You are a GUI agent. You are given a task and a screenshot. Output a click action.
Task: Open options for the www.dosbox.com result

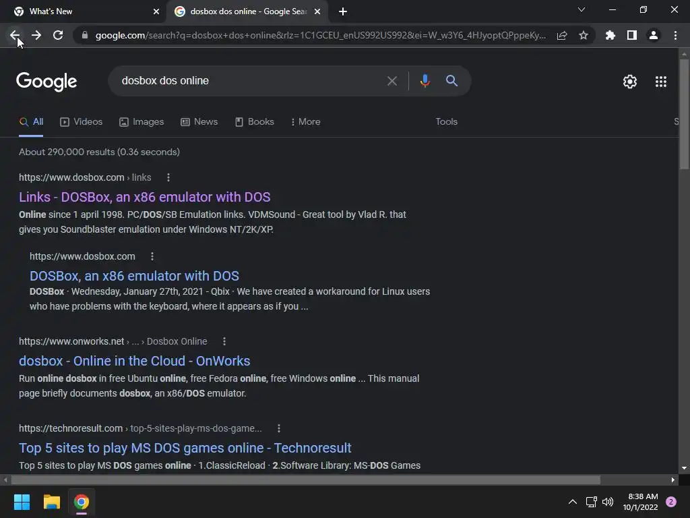click(152, 256)
